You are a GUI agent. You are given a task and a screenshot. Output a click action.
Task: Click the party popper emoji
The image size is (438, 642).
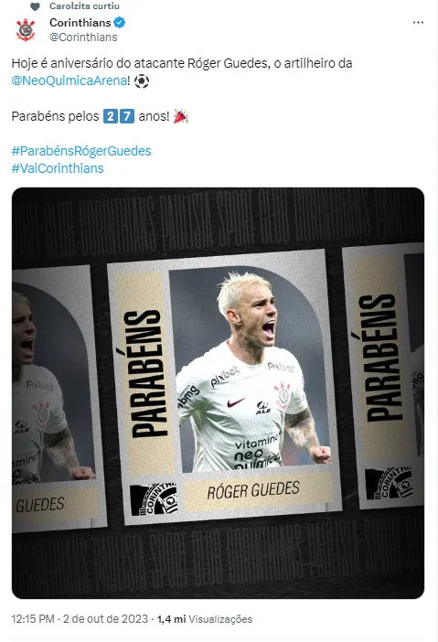pyautogui.click(x=180, y=116)
